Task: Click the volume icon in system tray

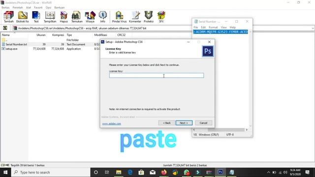Action: coord(285,172)
